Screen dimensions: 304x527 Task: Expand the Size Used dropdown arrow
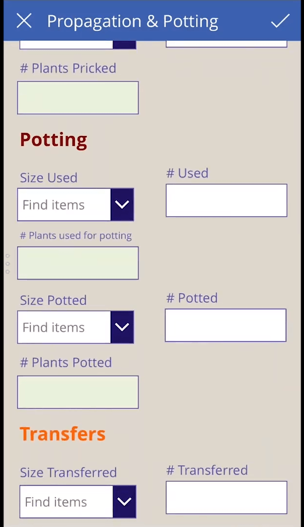click(122, 205)
